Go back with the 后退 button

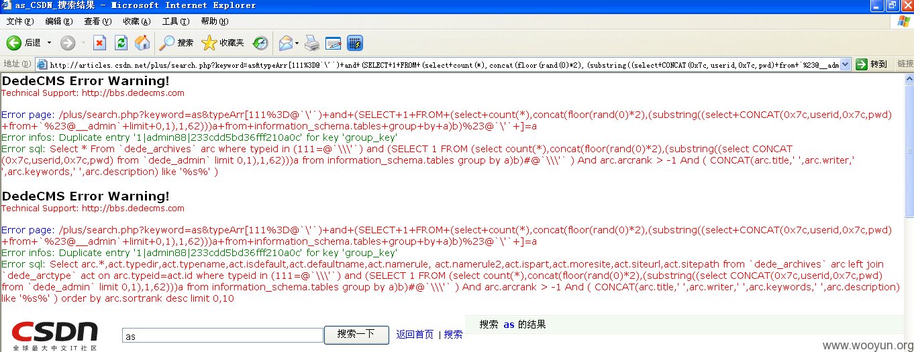(24, 43)
